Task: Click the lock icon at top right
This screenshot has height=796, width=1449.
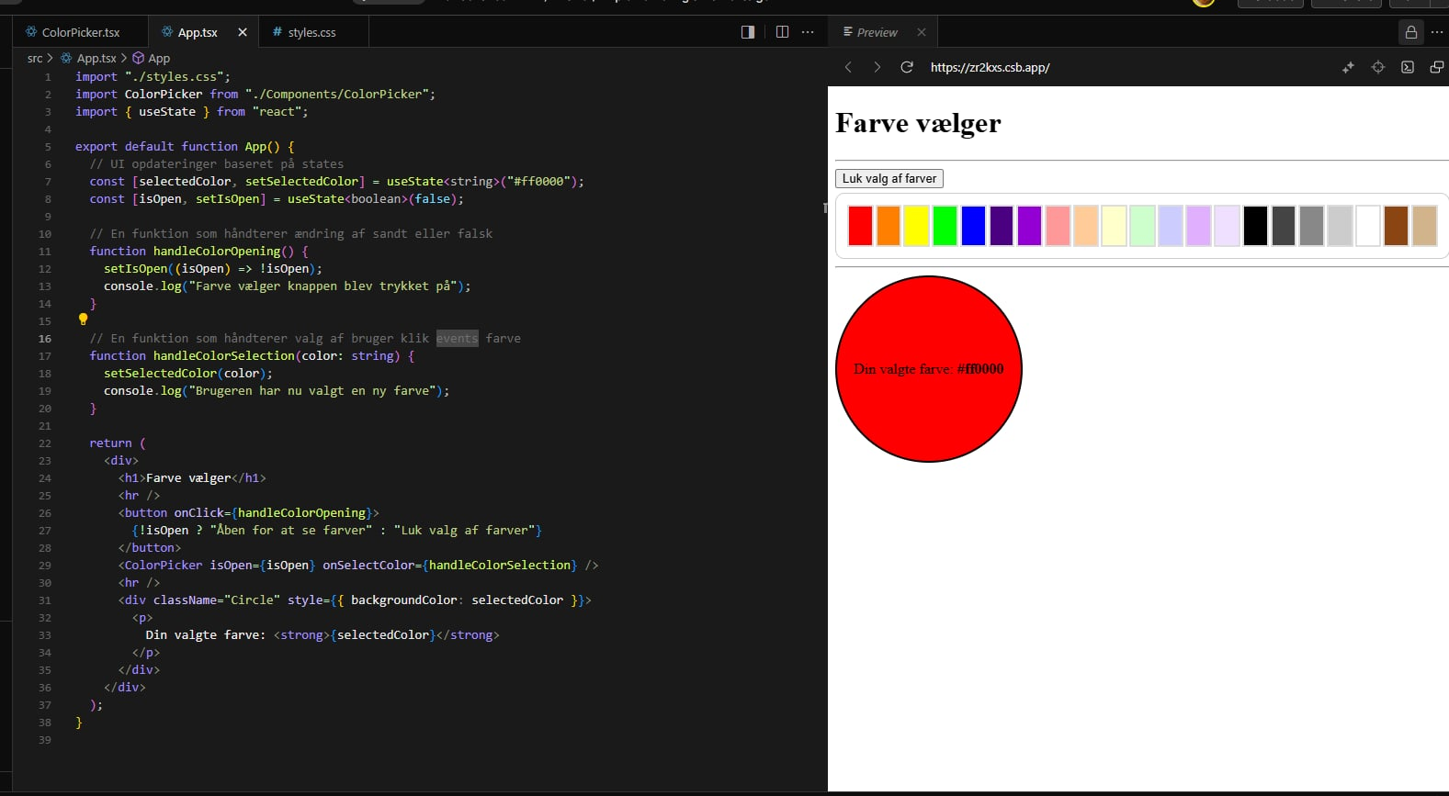Action: tap(1410, 32)
